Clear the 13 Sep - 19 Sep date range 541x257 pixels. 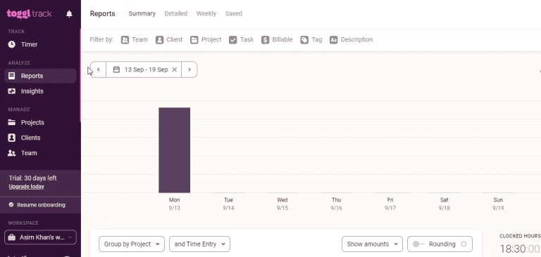point(175,70)
